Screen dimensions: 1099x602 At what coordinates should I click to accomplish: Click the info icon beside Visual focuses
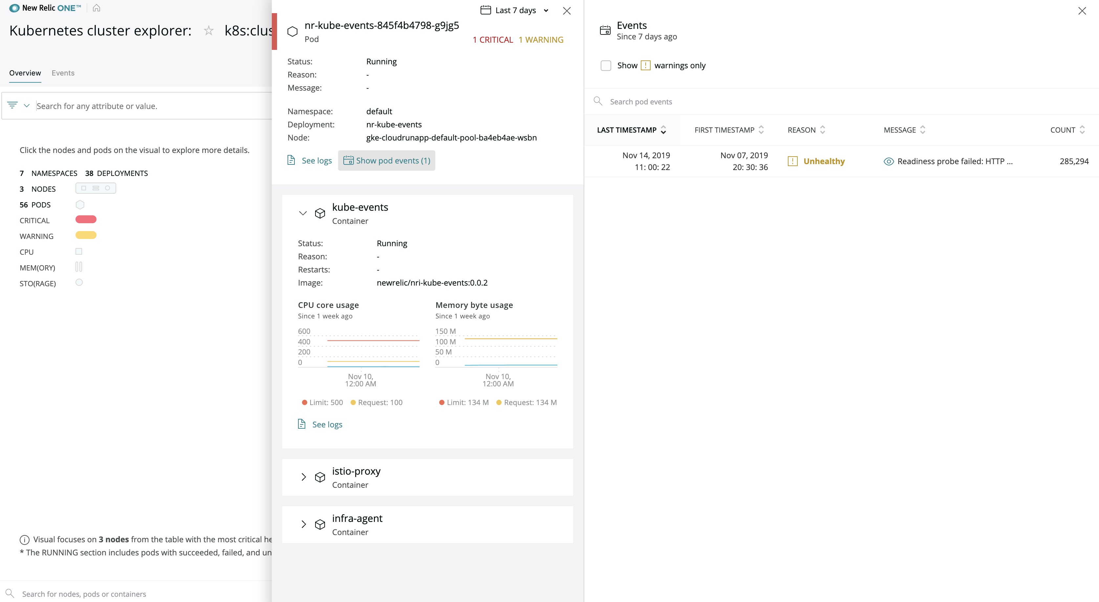pyautogui.click(x=24, y=540)
